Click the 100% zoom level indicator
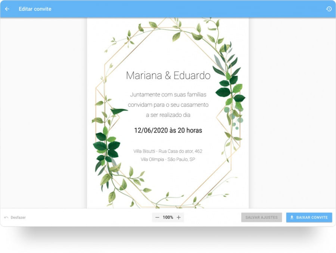Screen dimensions: 336x253 point(168,217)
